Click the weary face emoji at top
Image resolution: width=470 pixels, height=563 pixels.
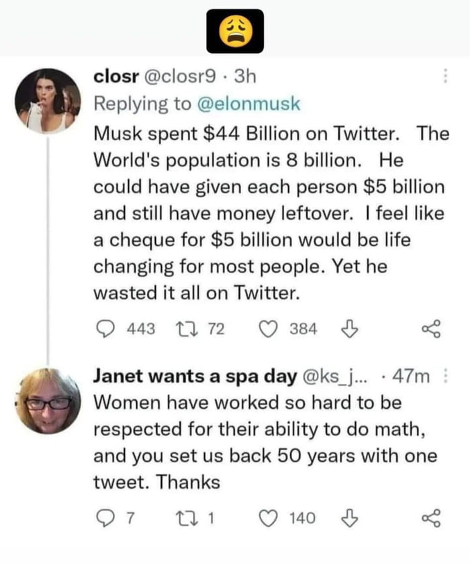coord(235,31)
